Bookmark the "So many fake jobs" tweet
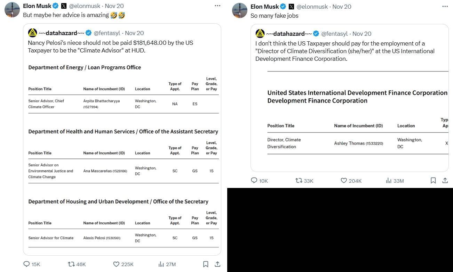The image size is (453, 272). tap(433, 181)
